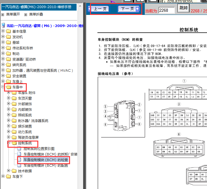The height and width of the screenshot is (189, 207).
Task: Expand the HVAC 加热器通风装置 node
Action: 3,70
